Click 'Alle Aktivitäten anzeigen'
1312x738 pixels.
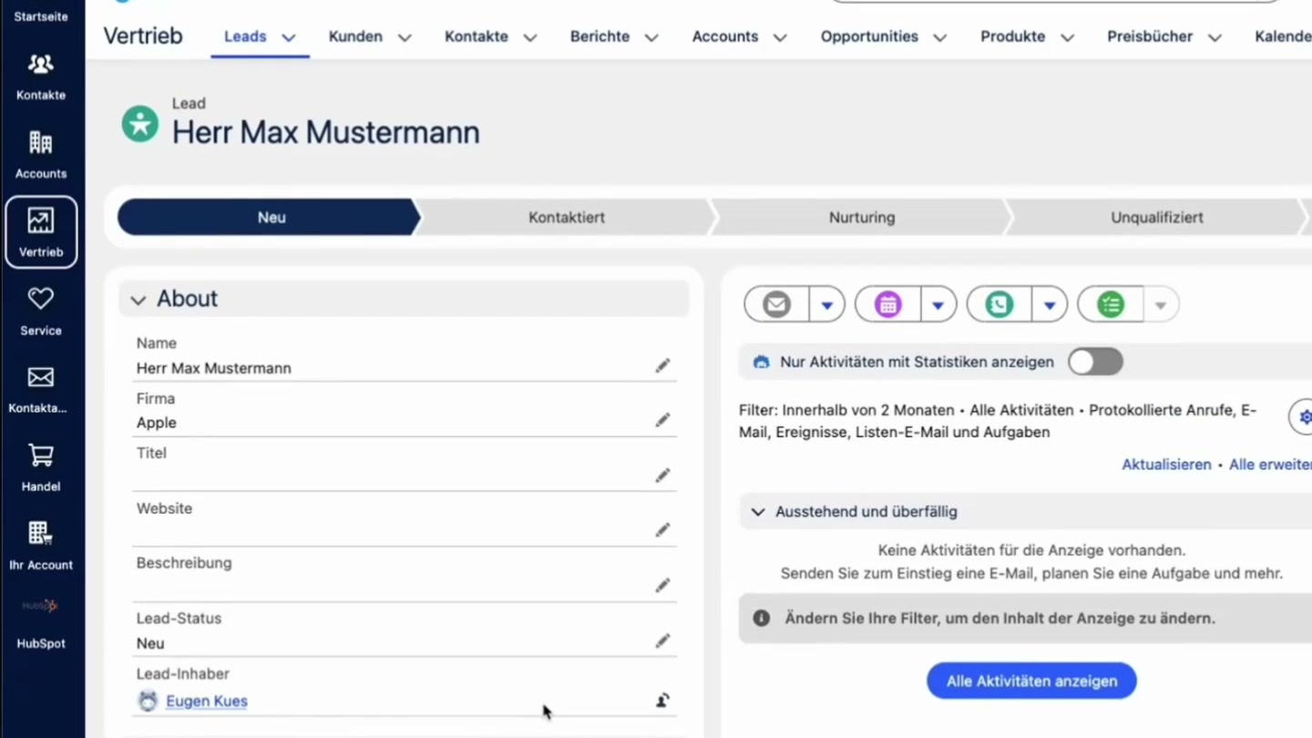pyautogui.click(x=1031, y=681)
